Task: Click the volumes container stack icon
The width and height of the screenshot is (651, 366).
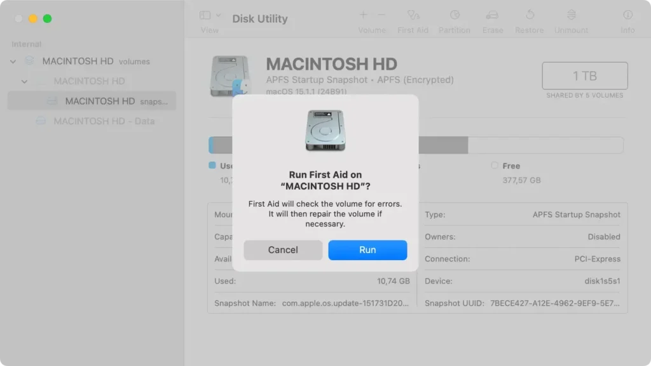Action: 29,61
